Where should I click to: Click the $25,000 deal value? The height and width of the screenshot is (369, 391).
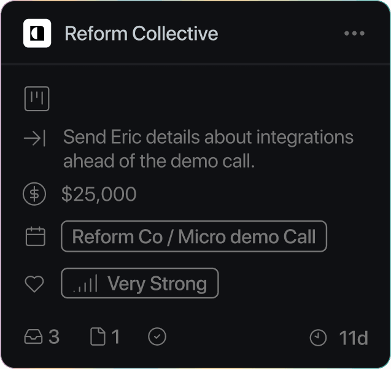click(x=99, y=195)
